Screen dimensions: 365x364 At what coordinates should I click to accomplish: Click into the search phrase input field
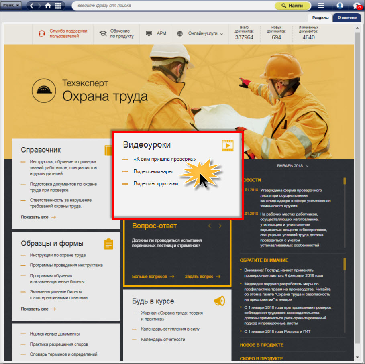(x=173, y=6)
